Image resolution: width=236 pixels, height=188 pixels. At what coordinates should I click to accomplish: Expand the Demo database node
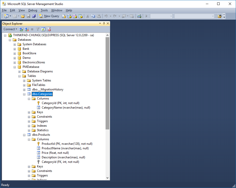15,58
